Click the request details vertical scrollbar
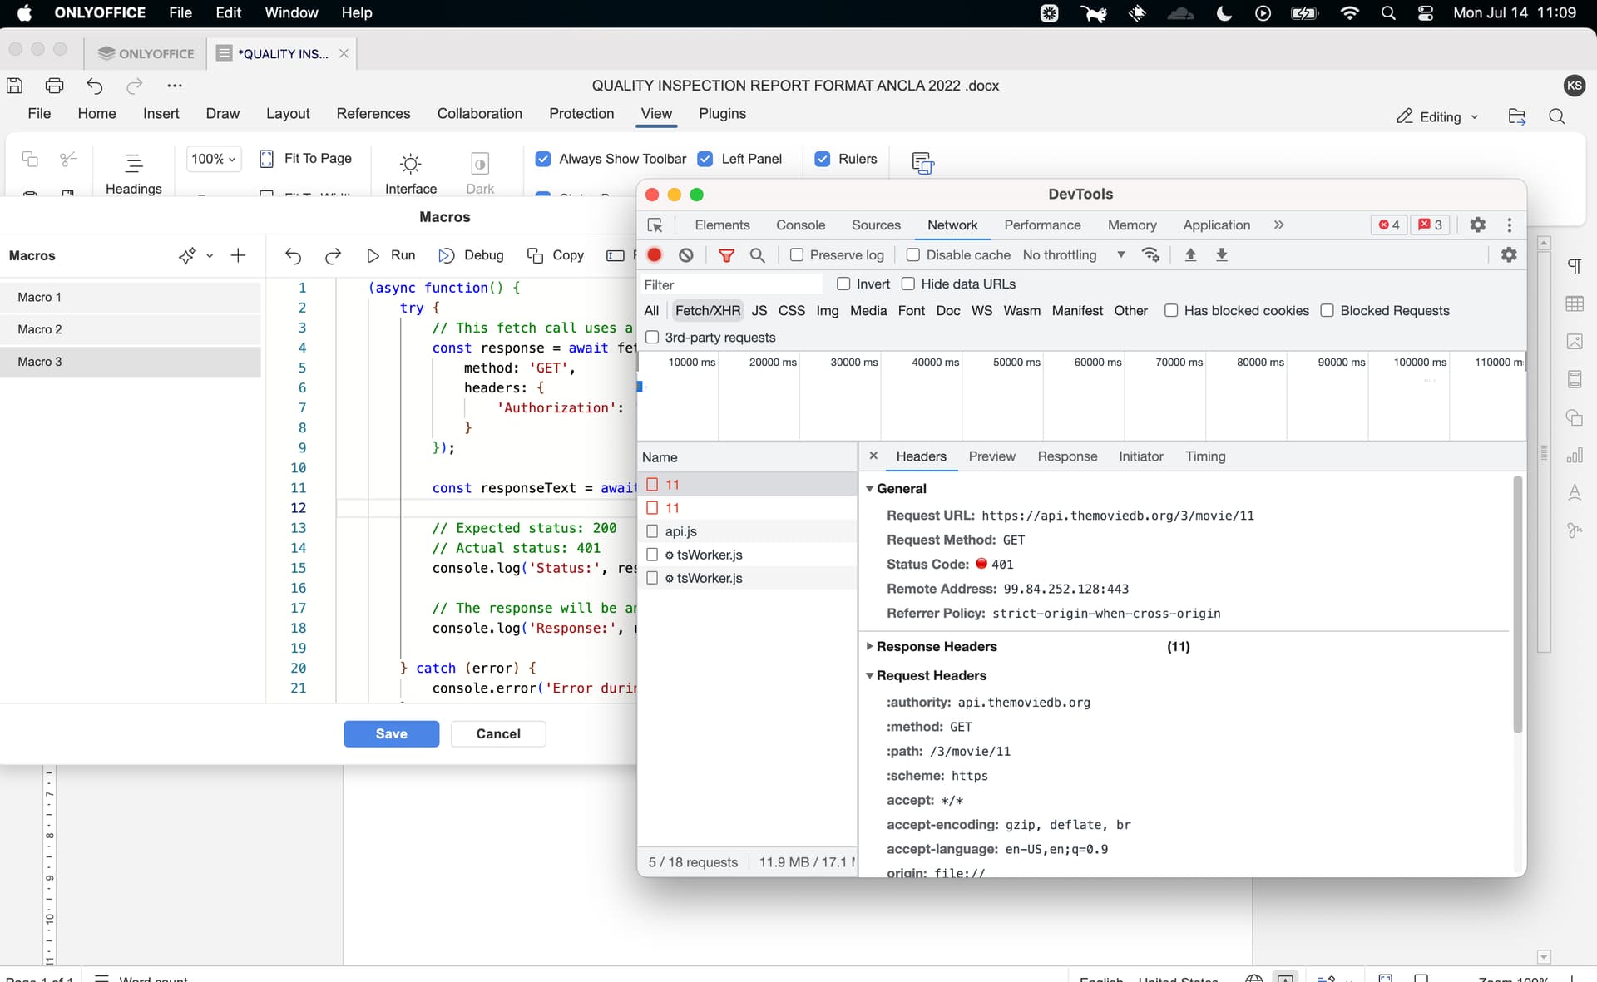This screenshot has width=1597, height=982. (1517, 604)
